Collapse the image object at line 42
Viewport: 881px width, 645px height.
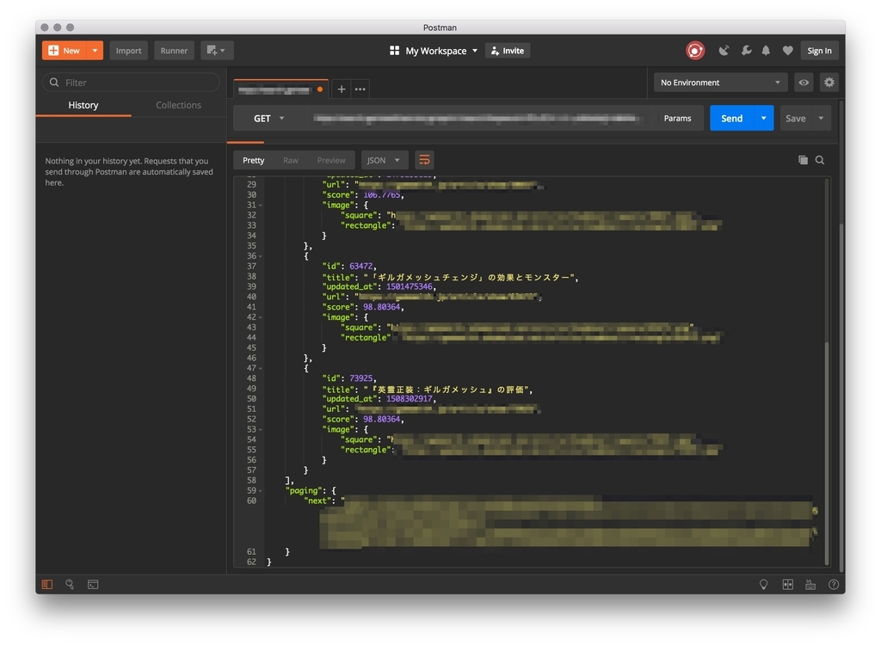click(x=260, y=318)
